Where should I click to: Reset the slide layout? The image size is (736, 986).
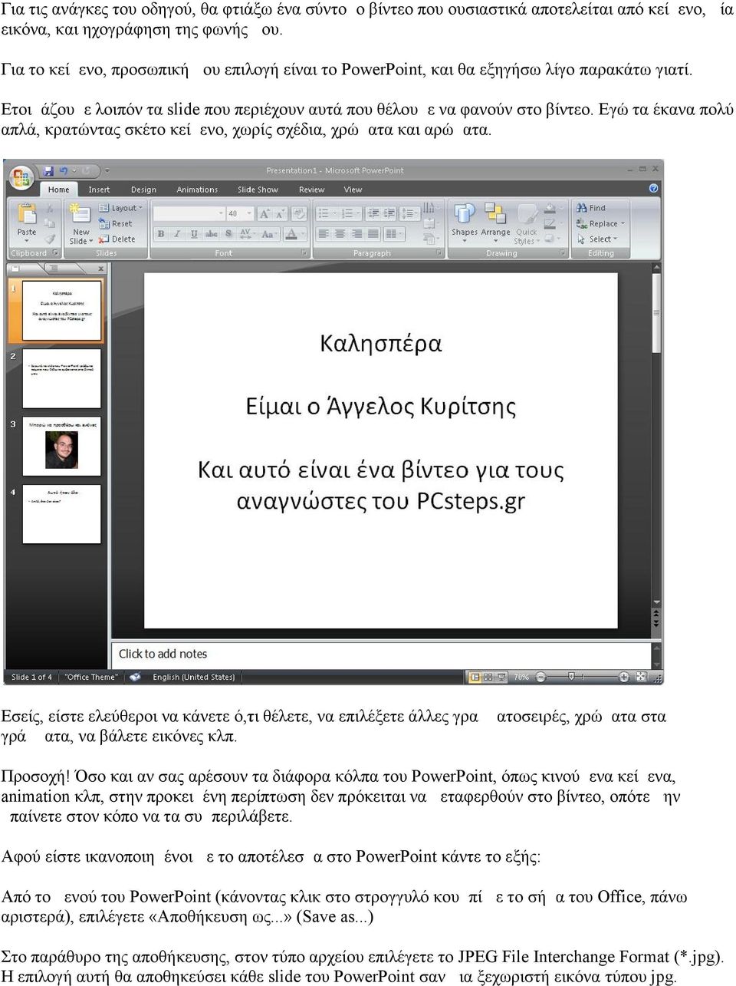(x=116, y=223)
